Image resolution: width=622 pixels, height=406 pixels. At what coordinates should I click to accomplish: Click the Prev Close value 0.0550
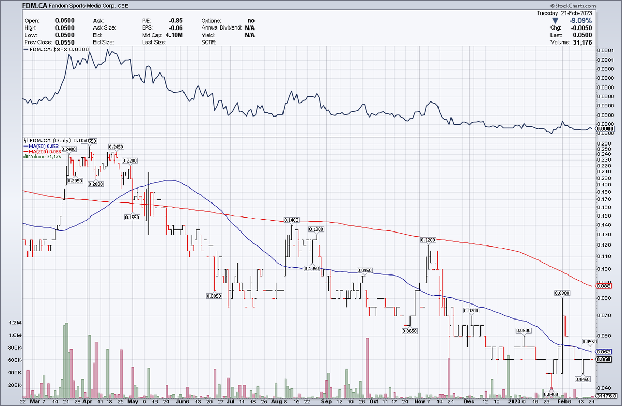tap(65, 41)
